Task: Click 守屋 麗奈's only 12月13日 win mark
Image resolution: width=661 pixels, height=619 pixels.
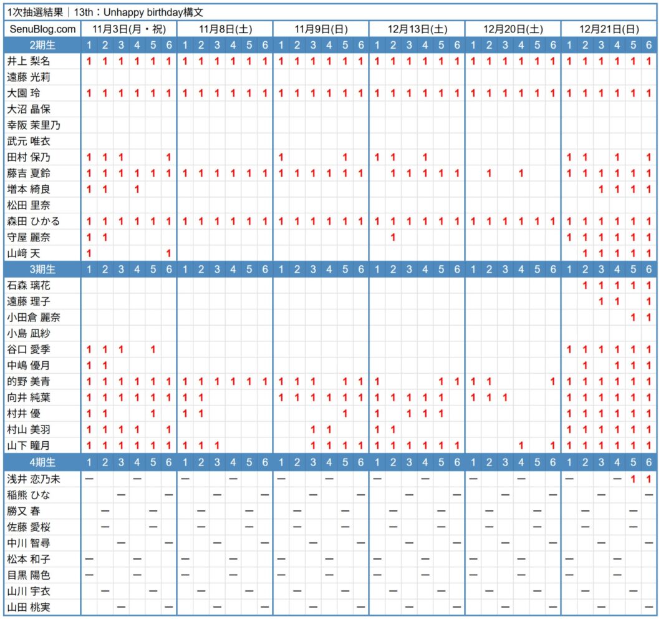Action: click(393, 237)
